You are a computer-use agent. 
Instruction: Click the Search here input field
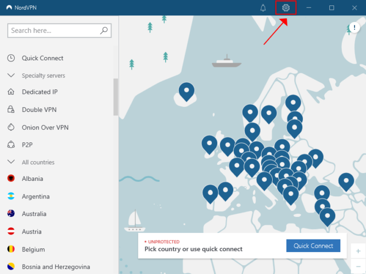pos(59,30)
